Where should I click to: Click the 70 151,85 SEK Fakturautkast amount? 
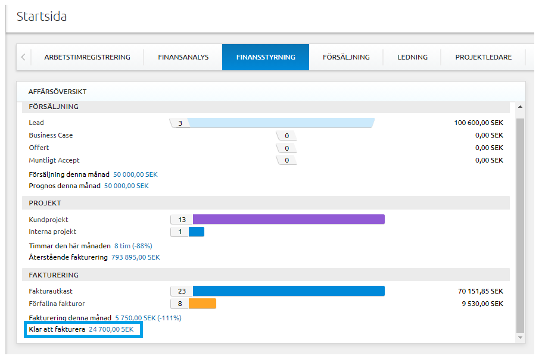(x=481, y=291)
